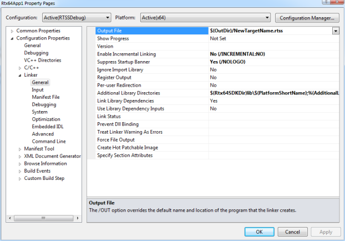Expand the Build Events node
The image size is (345, 241).
point(19,171)
